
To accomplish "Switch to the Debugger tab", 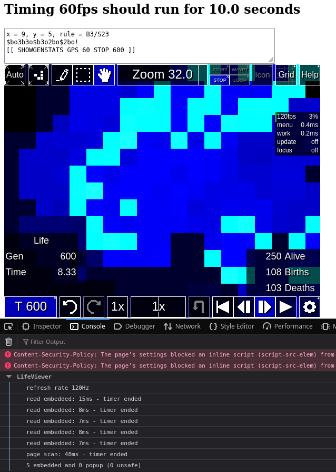I will tap(134, 326).
